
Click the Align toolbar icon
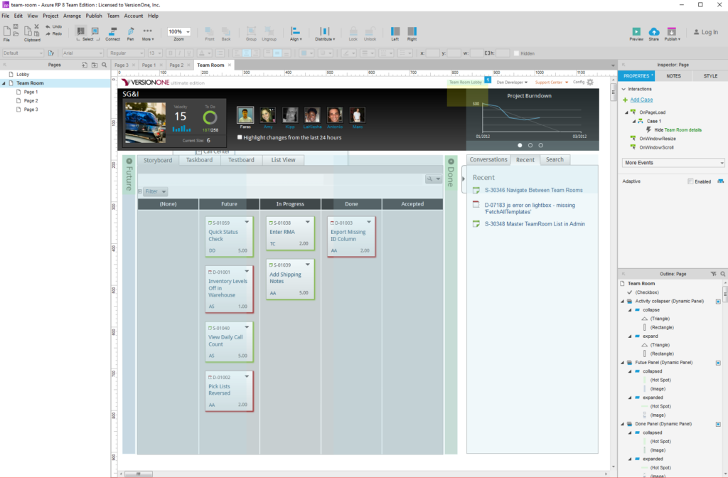[x=295, y=31]
